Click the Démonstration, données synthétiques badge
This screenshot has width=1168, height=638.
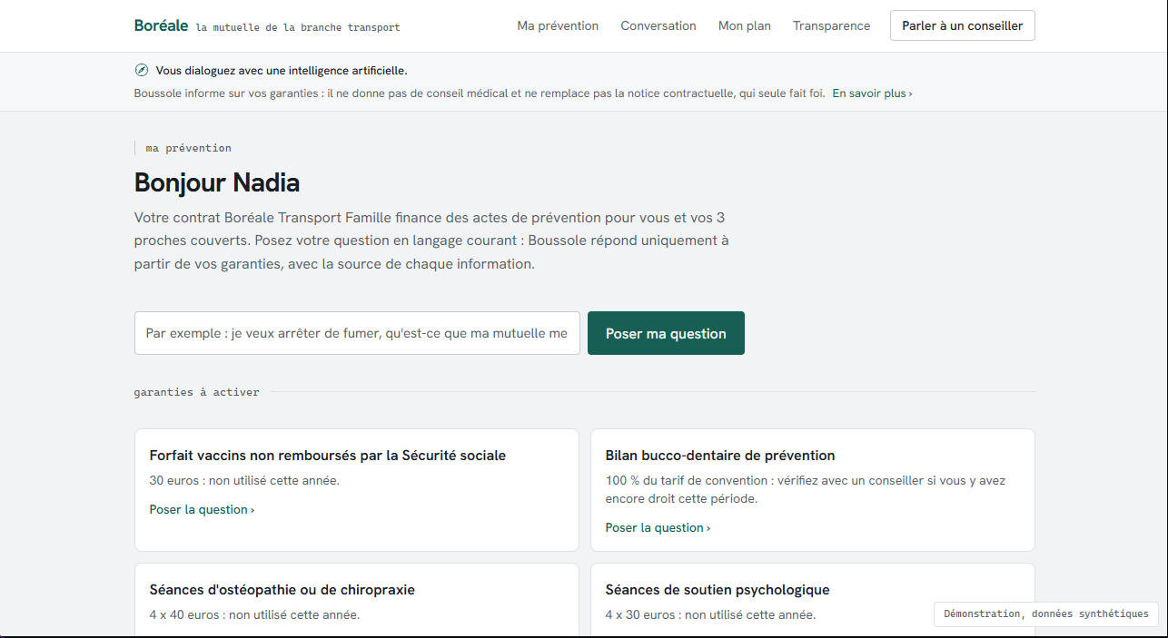(1046, 614)
